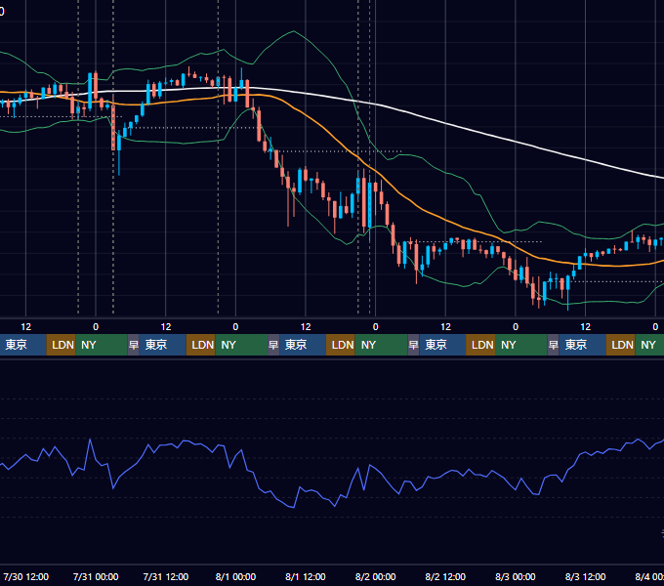Screen dimensions: 664x586
Task: Click the 東京 session block above 8/3 12:00
Action: (x=582, y=345)
